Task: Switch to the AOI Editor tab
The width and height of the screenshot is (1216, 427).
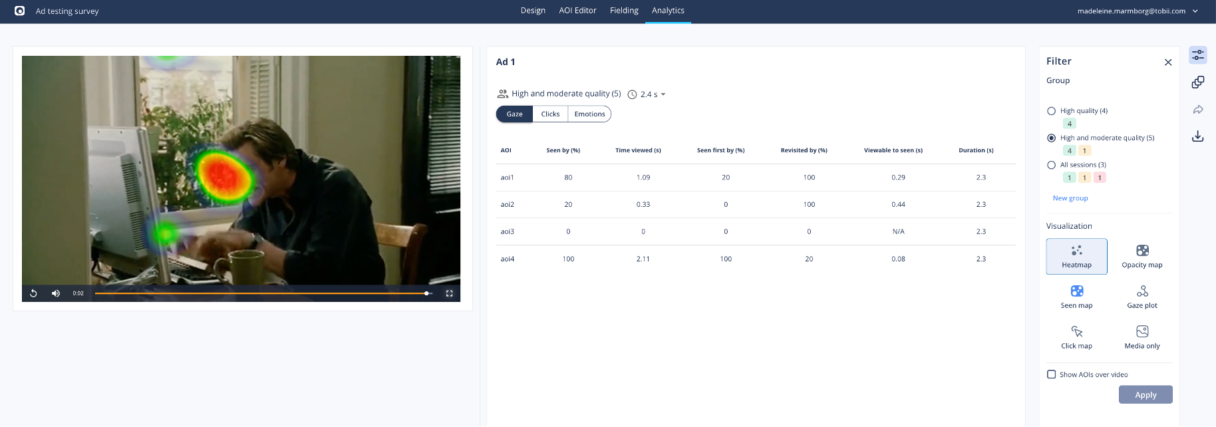Action: point(577,11)
